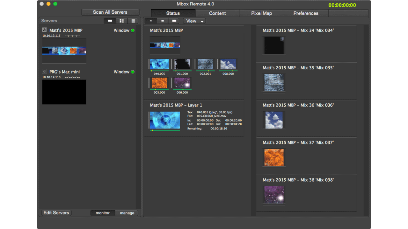The image size is (408, 229).
Task: Select the clouds layer thumbnail 008.000
Action: [228, 64]
